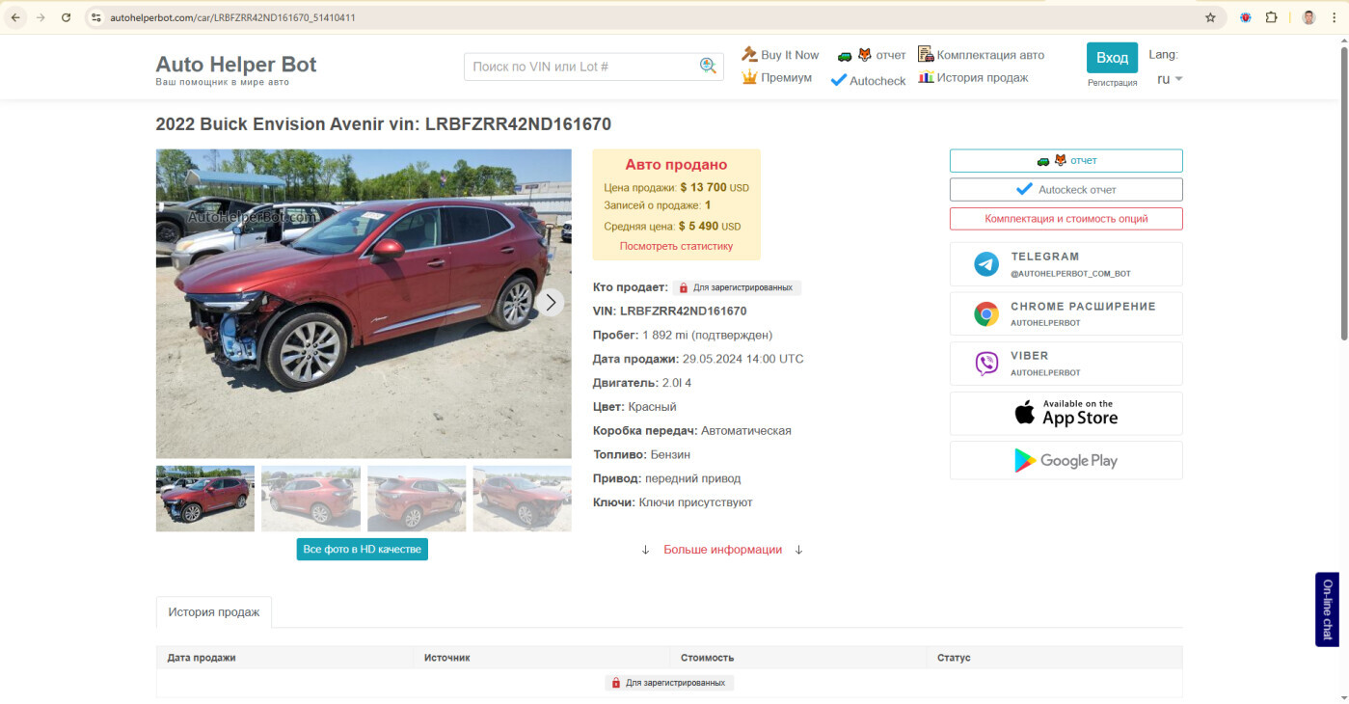Click the site info icon in address bar
Image resolution: width=1349 pixels, height=704 pixels.
click(x=95, y=17)
